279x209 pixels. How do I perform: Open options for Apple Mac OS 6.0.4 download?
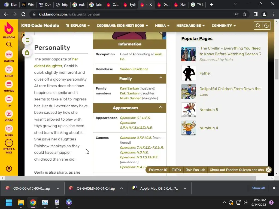[x=185, y=188]
